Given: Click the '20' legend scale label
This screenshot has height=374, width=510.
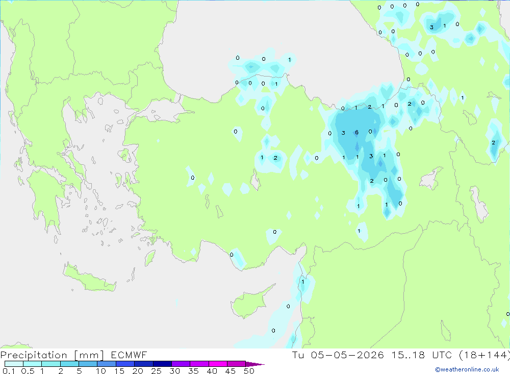Looking at the screenshot, I should [x=138, y=371].
